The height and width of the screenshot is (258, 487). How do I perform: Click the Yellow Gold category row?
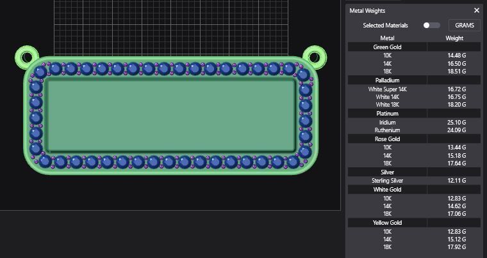pyautogui.click(x=415, y=223)
